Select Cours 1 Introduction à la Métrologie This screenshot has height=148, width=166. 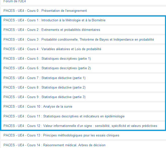[x=54, y=20]
